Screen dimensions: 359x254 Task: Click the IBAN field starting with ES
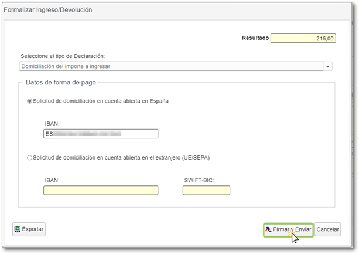[101, 134]
